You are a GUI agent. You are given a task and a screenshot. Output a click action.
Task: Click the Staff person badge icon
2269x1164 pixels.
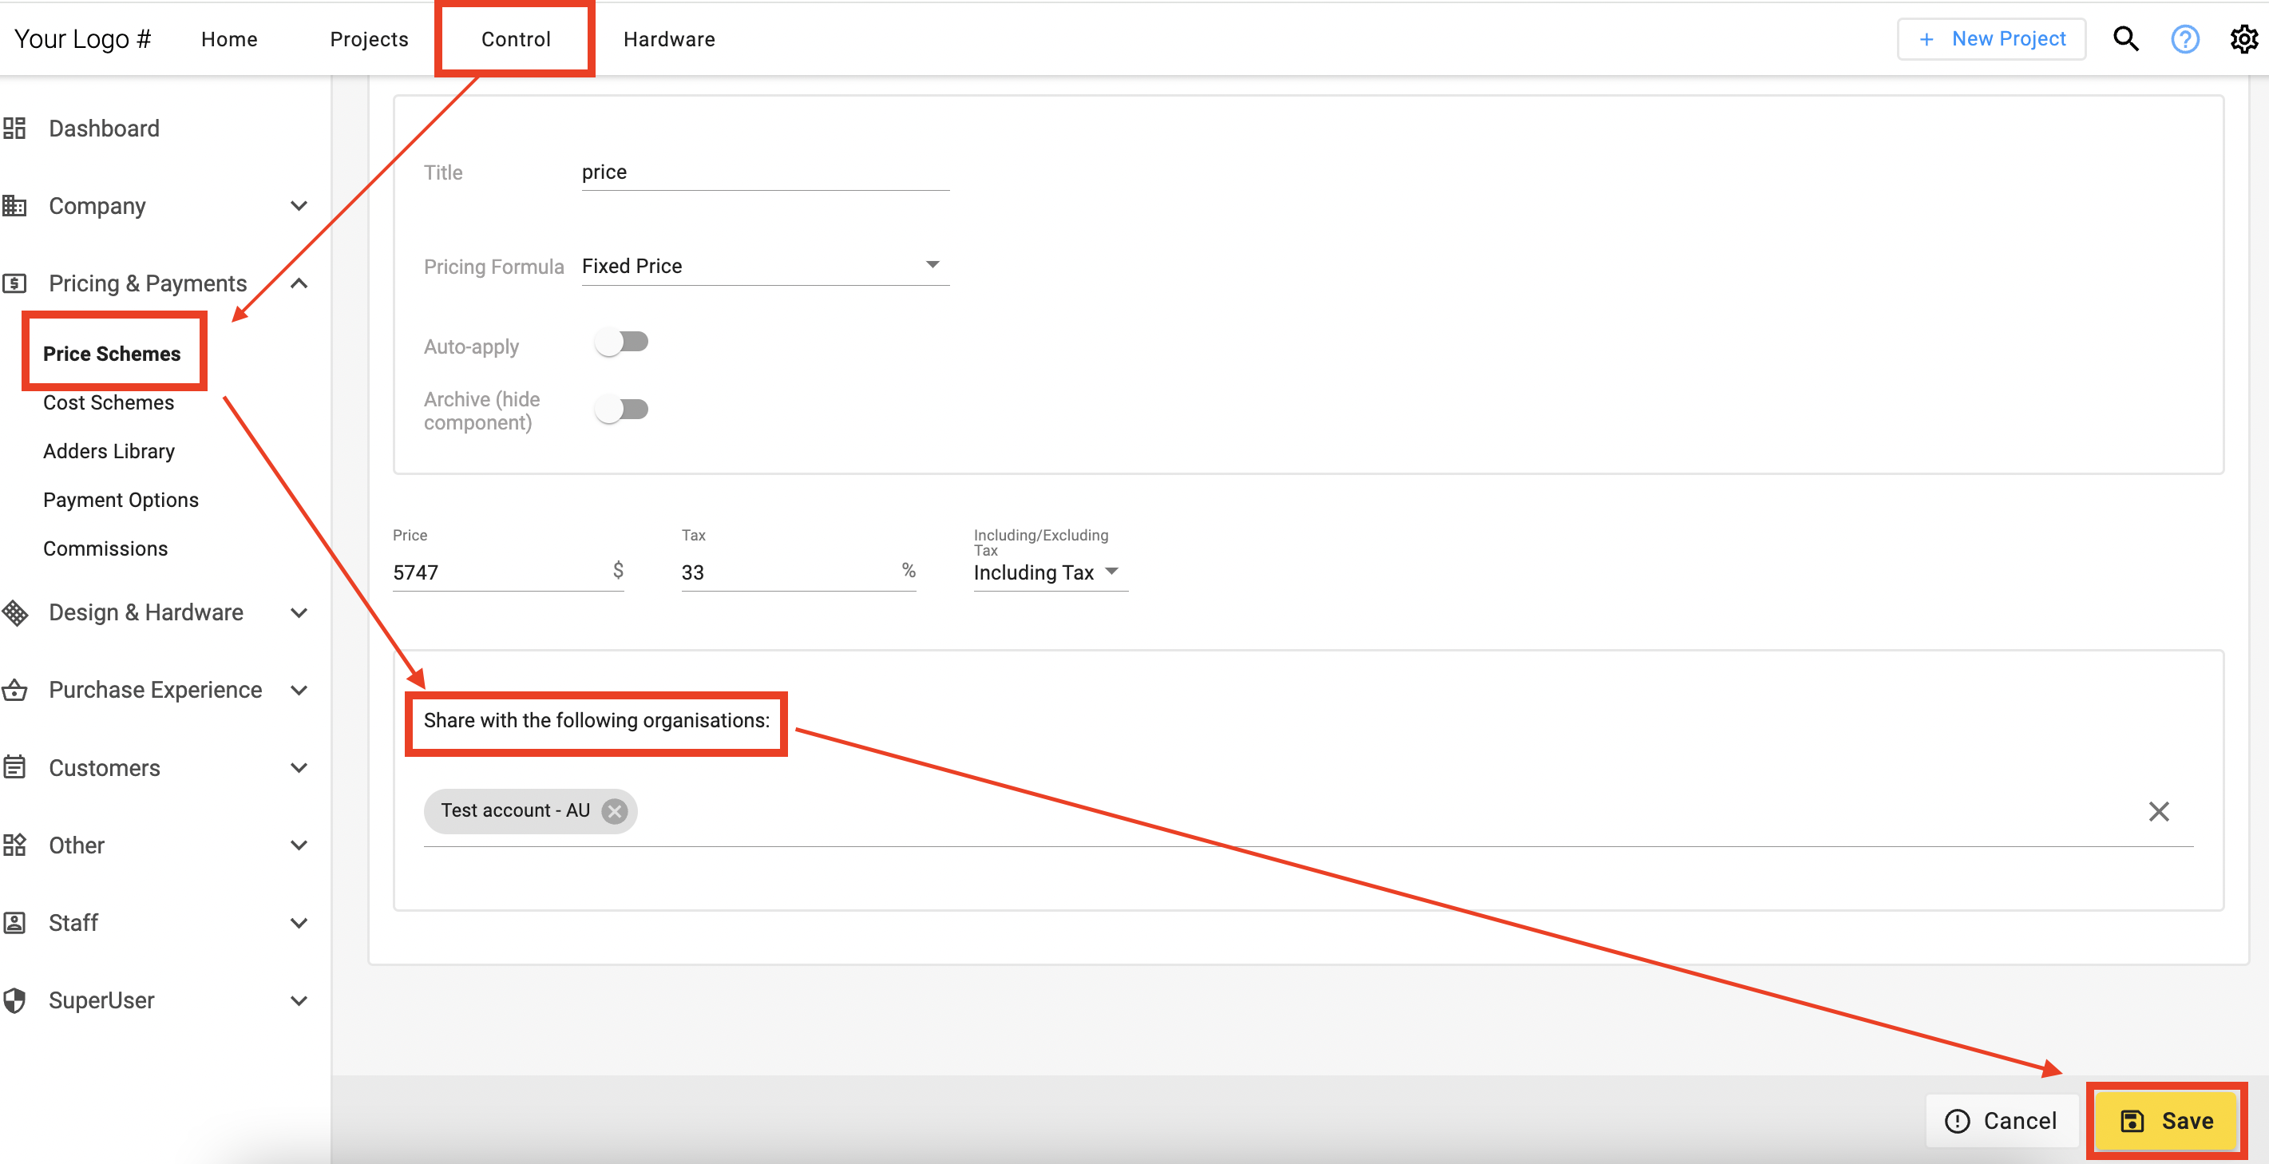pos(14,923)
